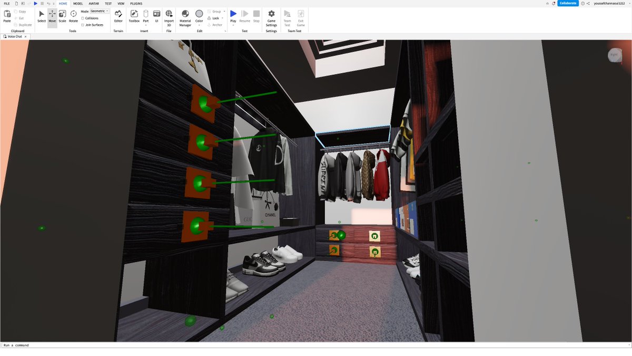This screenshot has width=632, height=356.
Task: Open Game Settings
Action: pyautogui.click(x=271, y=17)
